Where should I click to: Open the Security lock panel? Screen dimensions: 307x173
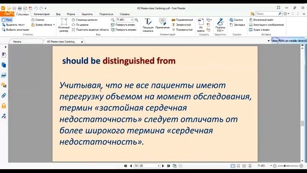click(x=4, y=106)
